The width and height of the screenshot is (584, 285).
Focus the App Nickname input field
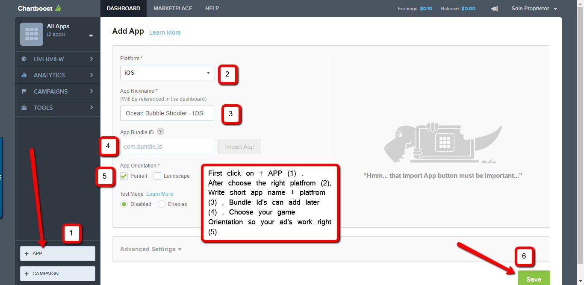(167, 113)
